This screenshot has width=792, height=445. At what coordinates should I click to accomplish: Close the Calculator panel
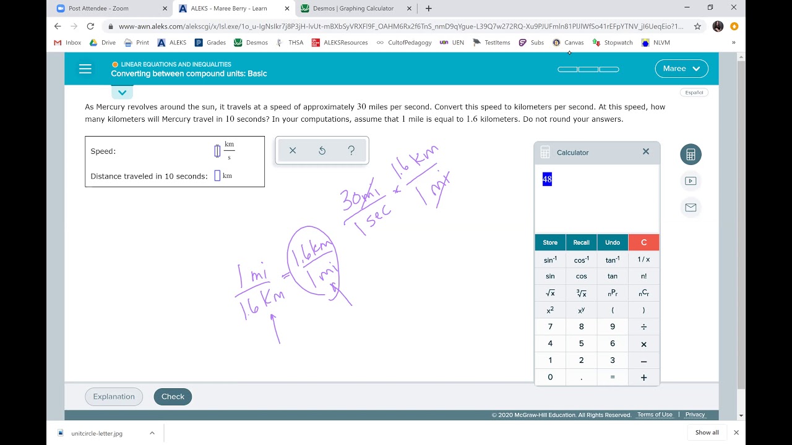pyautogui.click(x=646, y=151)
